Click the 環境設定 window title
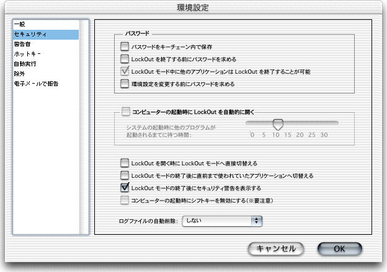 [x=193, y=7]
